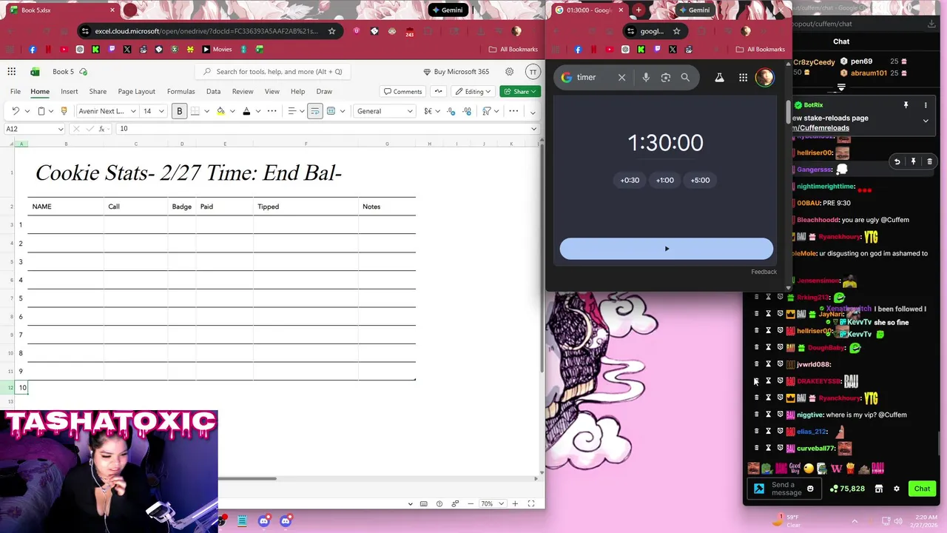Screen dimensions: 947x533
Task: Click the Merge cells icon
Action: [331, 111]
